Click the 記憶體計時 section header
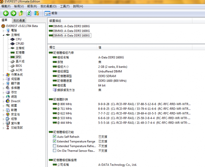The width and height of the screenshot is (205, 167). click(58, 99)
